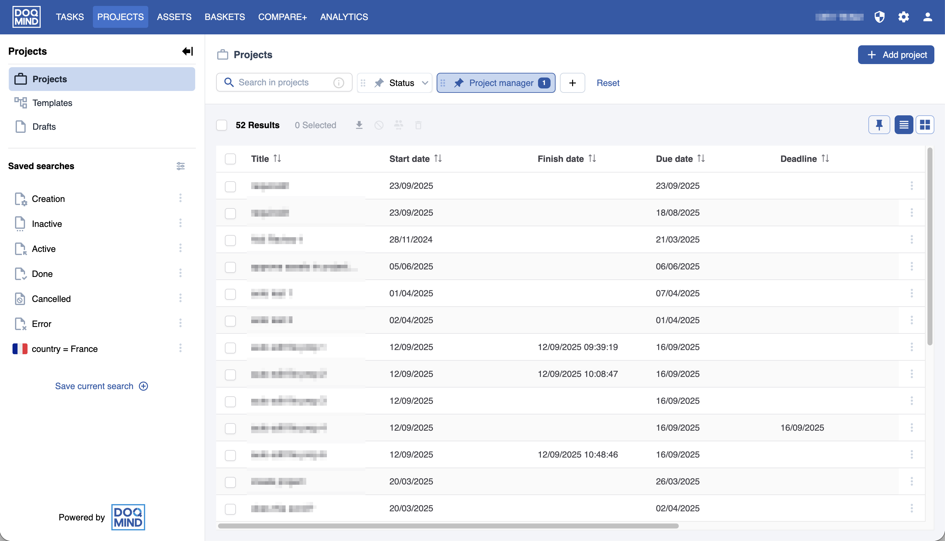
Task: Open options menu for Error saved search
Action: coord(180,323)
